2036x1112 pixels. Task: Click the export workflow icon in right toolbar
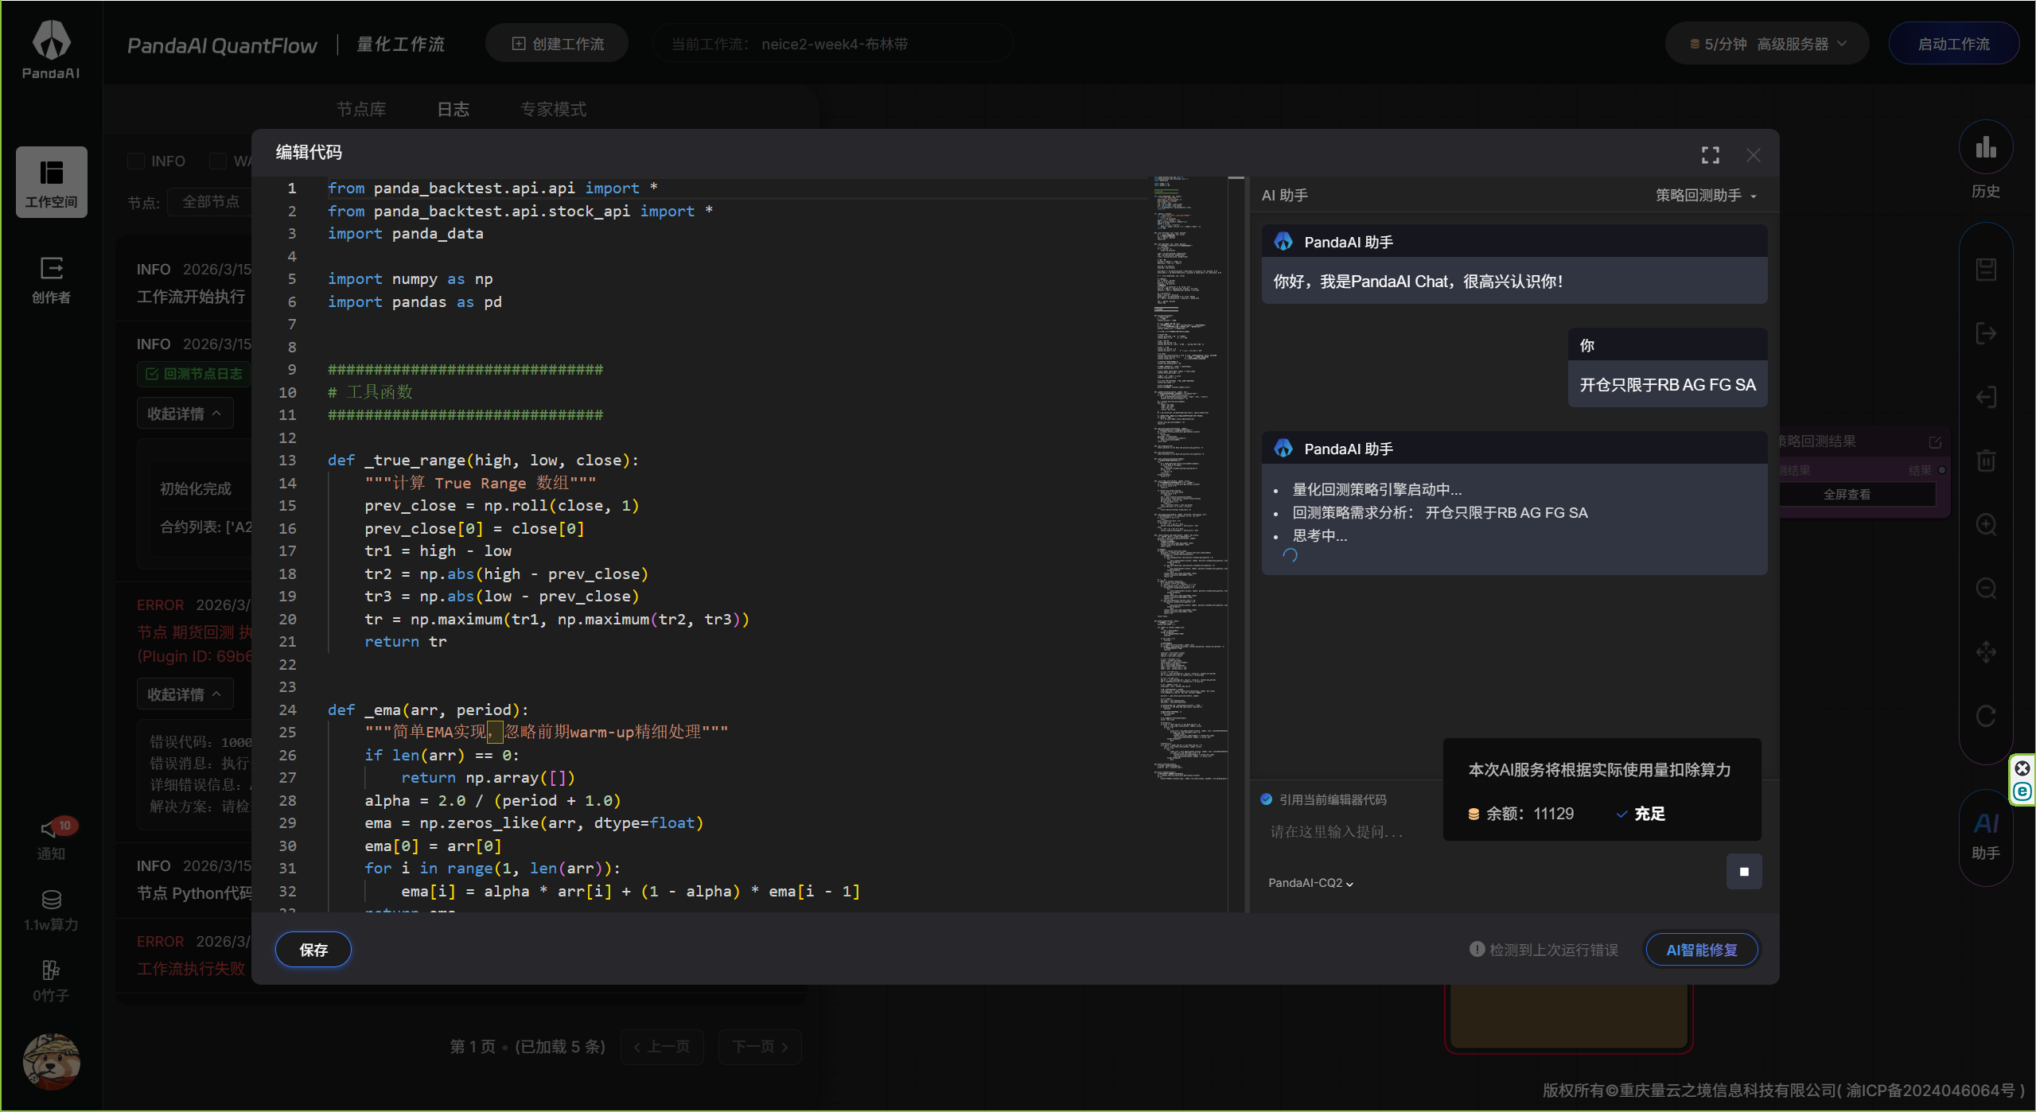tap(1986, 333)
